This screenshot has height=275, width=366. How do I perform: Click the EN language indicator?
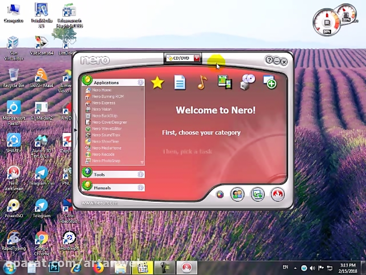(x=285, y=267)
